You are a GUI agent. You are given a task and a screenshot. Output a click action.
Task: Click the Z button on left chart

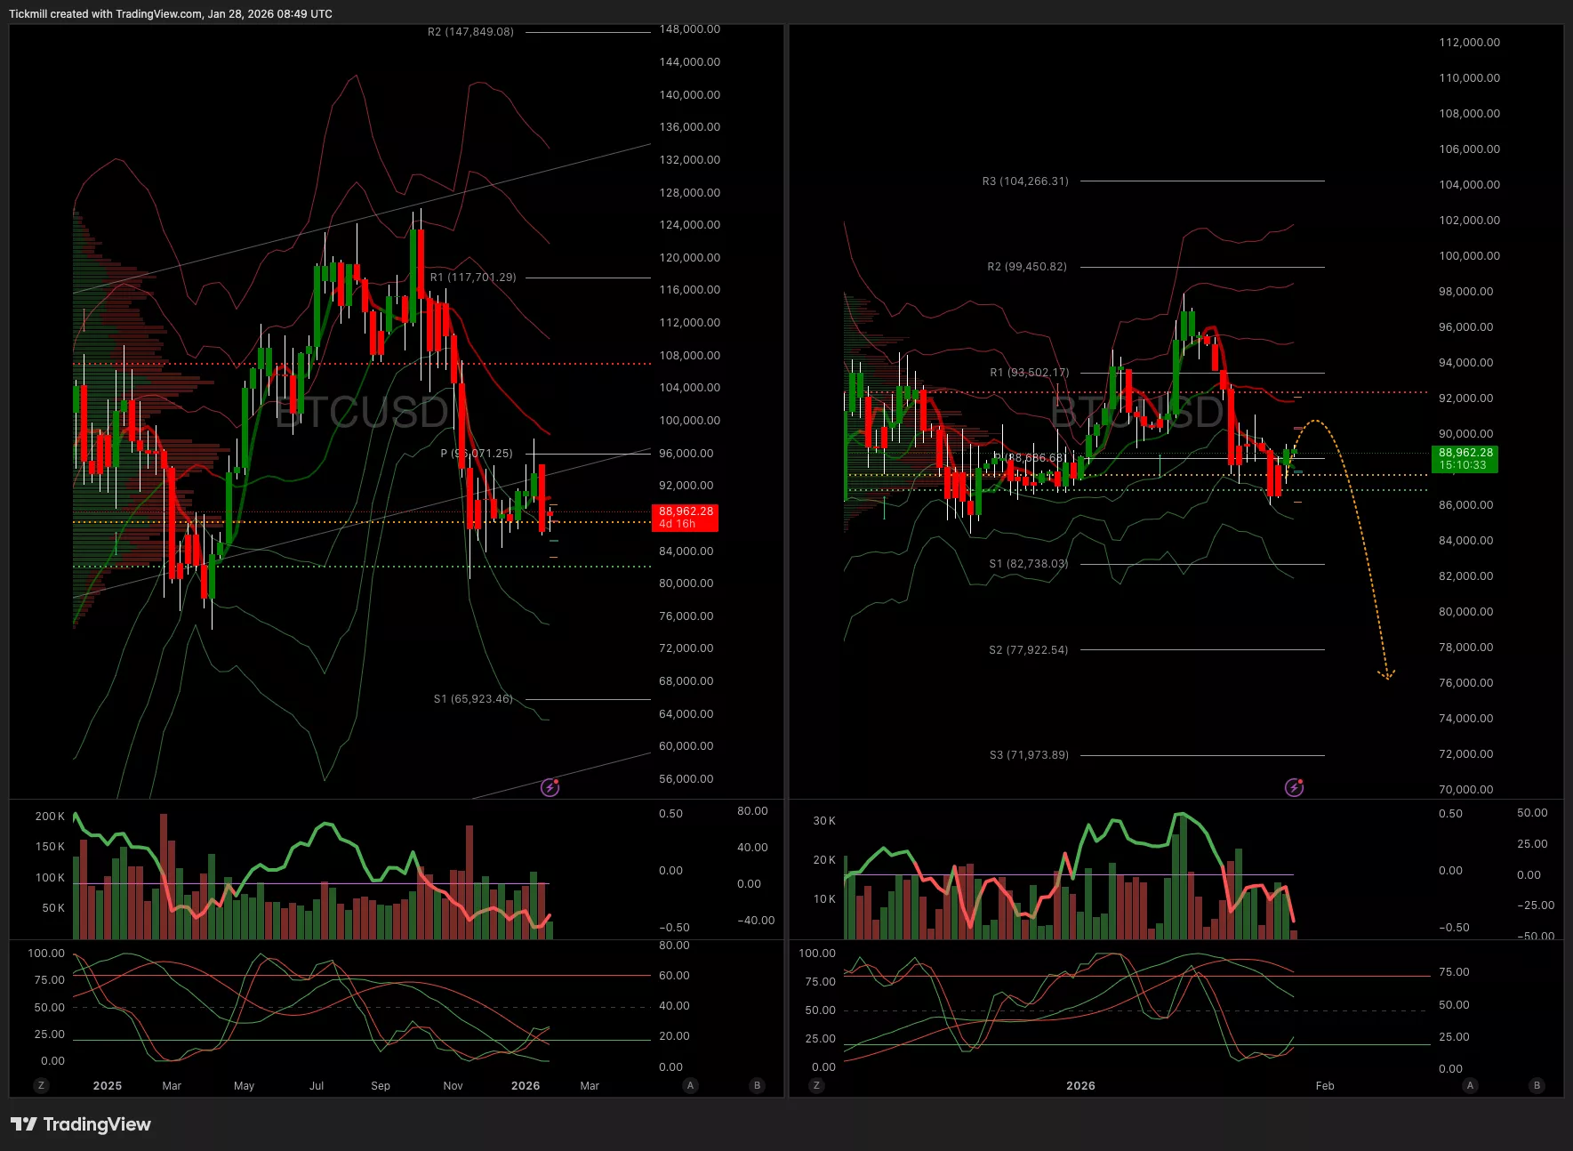pyautogui.click(x=41, y=1085)
